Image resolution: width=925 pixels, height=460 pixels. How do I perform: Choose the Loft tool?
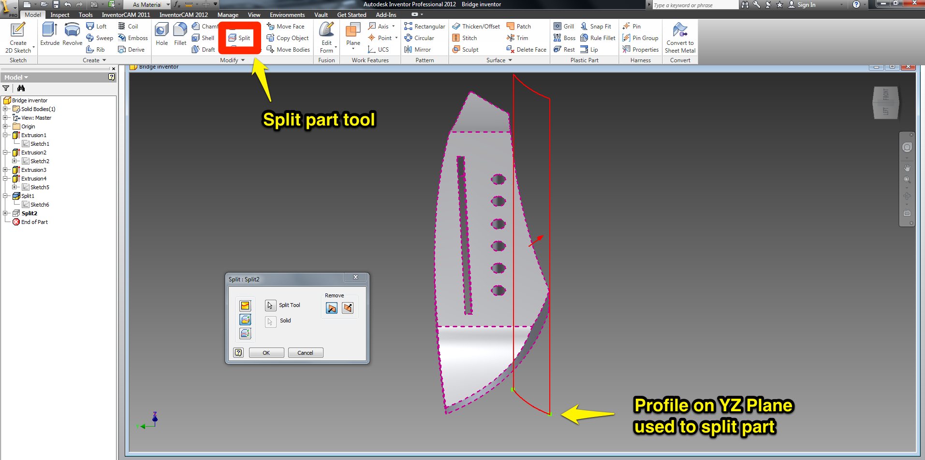[96, 26]
